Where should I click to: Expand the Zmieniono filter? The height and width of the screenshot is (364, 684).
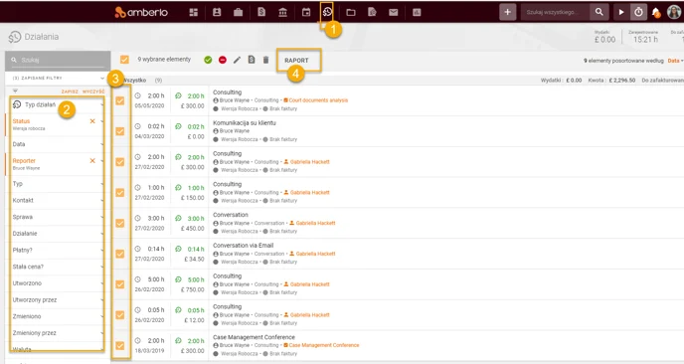click(x=57, y=316)
